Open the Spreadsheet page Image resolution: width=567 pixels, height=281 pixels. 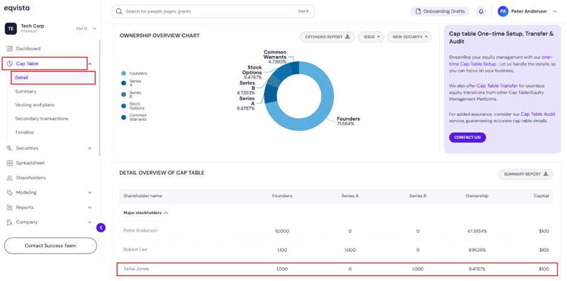click(30, 163)
